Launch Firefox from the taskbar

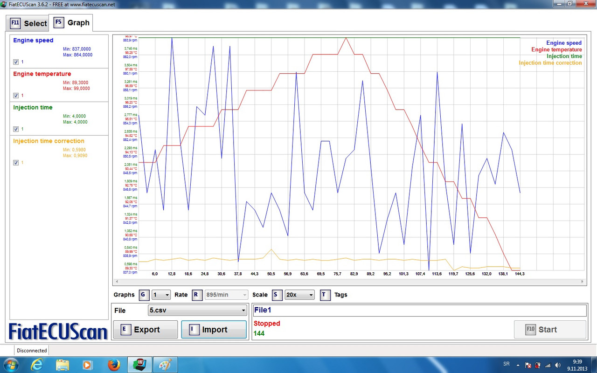(x=113, y=364)
